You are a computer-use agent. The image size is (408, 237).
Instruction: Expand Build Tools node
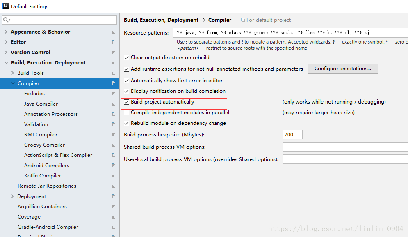point(12,73)
